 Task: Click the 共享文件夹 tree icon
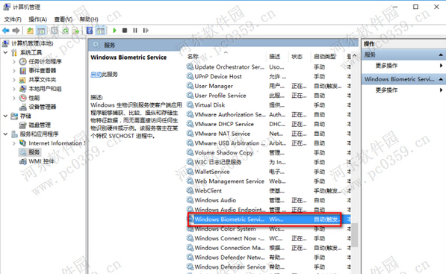click(22, 80)
